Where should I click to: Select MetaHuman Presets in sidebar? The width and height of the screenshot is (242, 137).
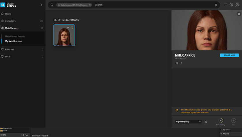15,37
